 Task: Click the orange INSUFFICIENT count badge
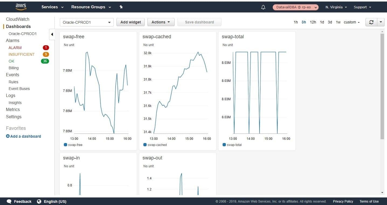46,54
